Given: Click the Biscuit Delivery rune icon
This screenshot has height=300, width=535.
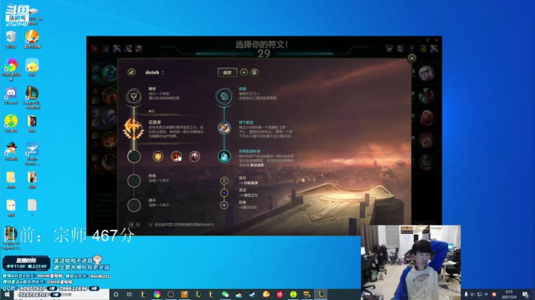Looking at the screenshot, I should pyautogui.click(x=224, y=128).
